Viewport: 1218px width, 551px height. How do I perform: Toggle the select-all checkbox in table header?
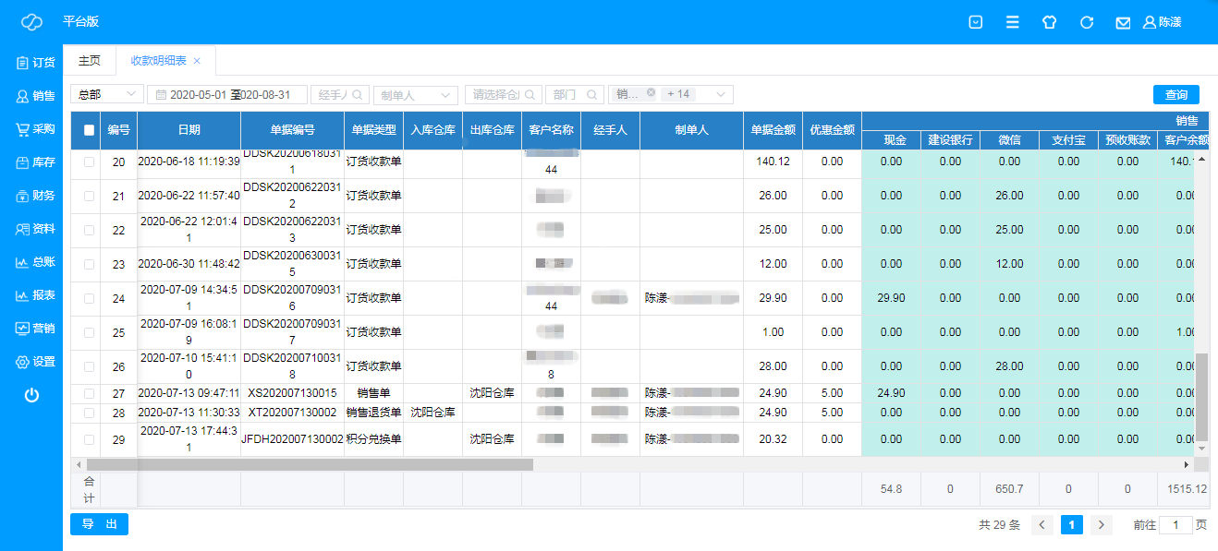pyautogui.click(x=90, y=130)
